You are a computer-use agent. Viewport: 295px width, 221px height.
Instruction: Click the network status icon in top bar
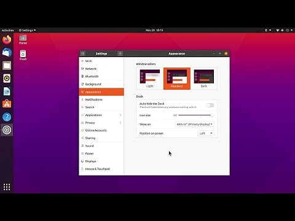tap(278, 30)
